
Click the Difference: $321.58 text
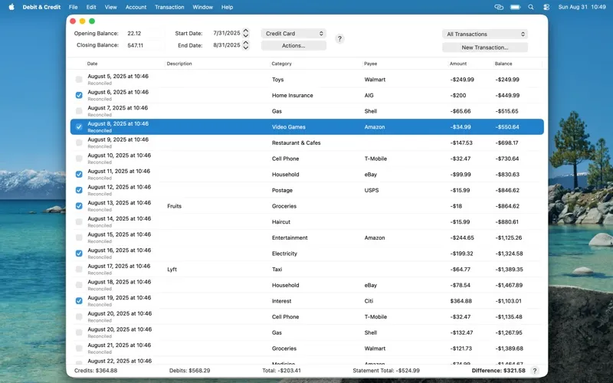click(499, 371)
